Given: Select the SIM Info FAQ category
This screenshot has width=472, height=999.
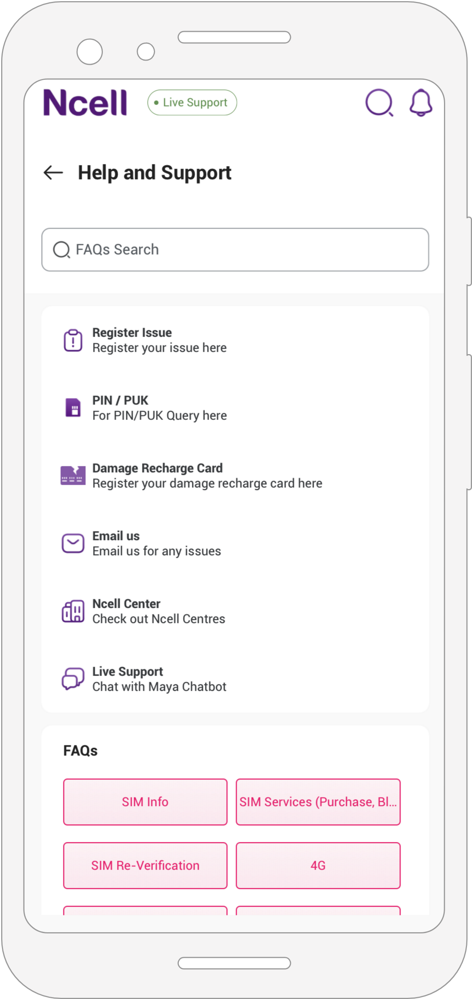Looking at the screenshot, I should click(x=145, y=801).
